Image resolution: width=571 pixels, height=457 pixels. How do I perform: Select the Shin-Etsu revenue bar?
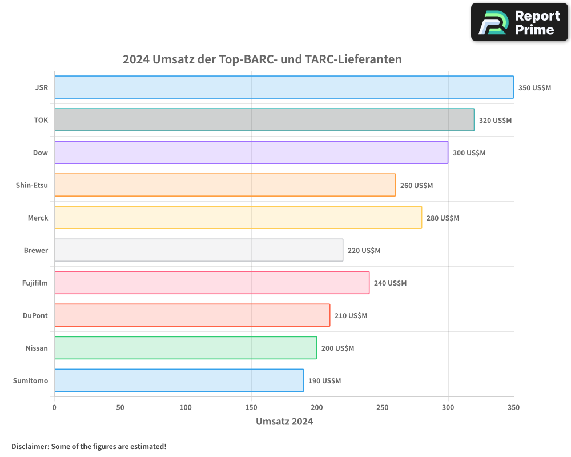(x=224, y=185)
